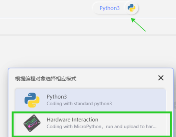The height and width of the screenshot is (137, 176).
Task: Click the Hardware Interaction circuit board icon
Action: (32, 123)
